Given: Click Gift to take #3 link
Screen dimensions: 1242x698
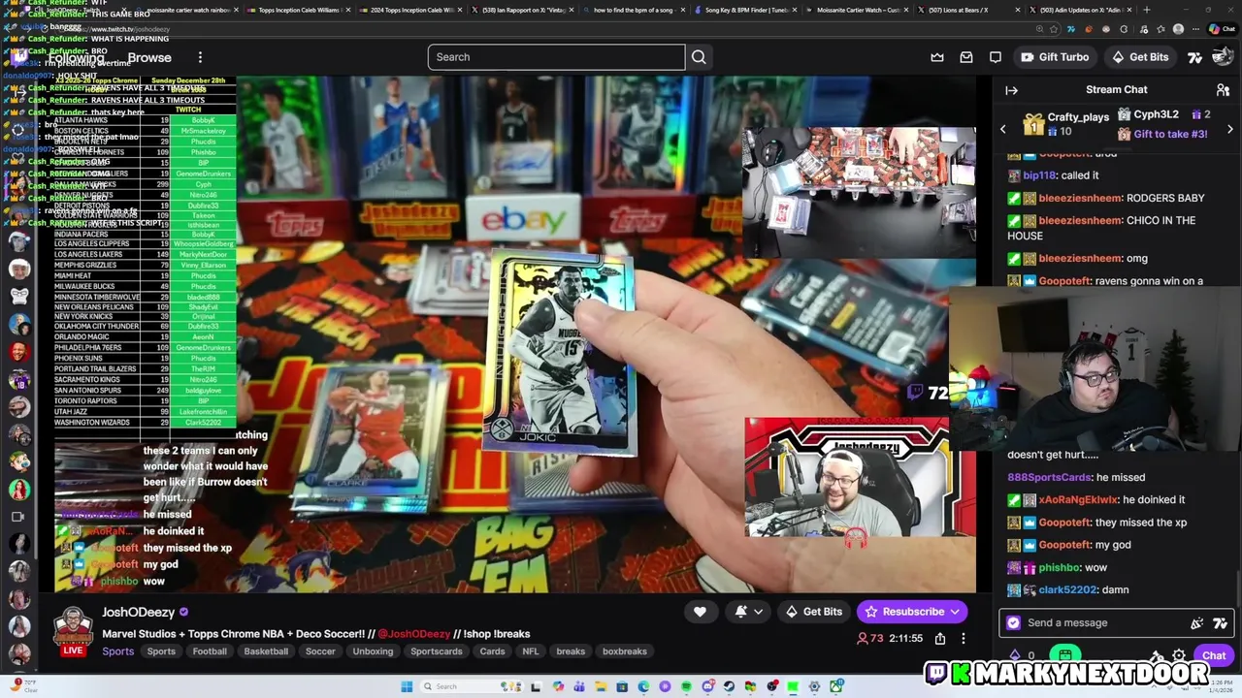Looking at the screenshot, I should (1170, 134).
